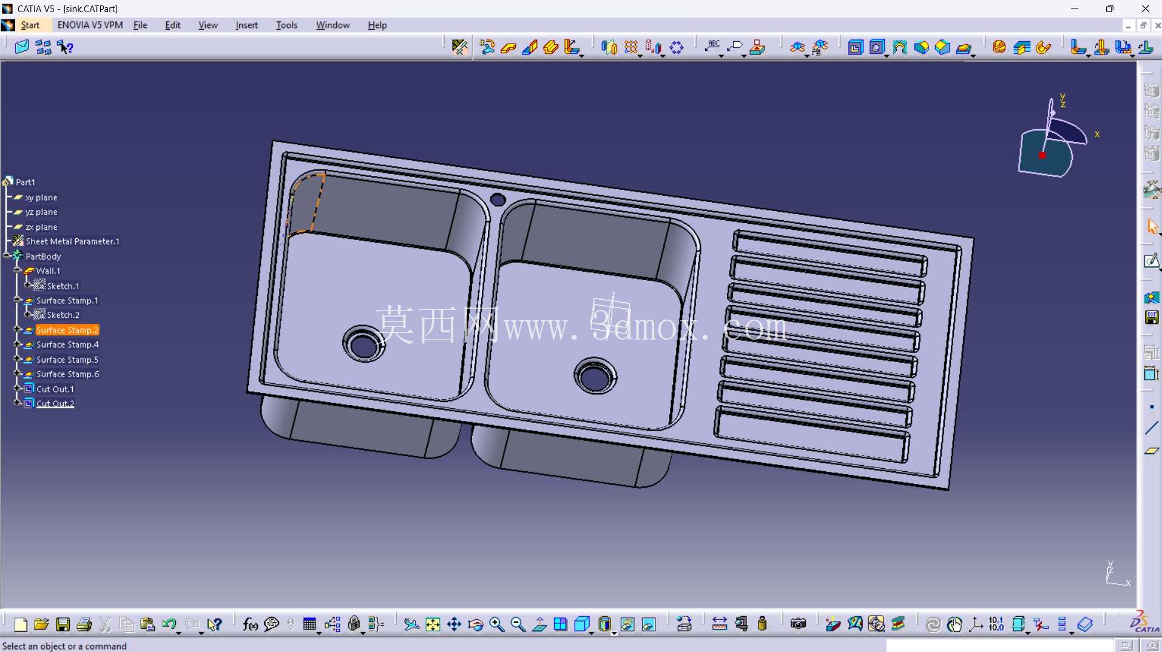Click the Measure Inertia weight icon
The height and width of the screenshot is (652, 1162).
763,624
